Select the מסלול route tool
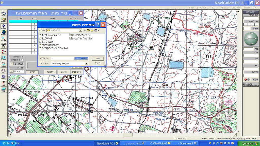Screen dimensions: 260x146 coord(4,71)
